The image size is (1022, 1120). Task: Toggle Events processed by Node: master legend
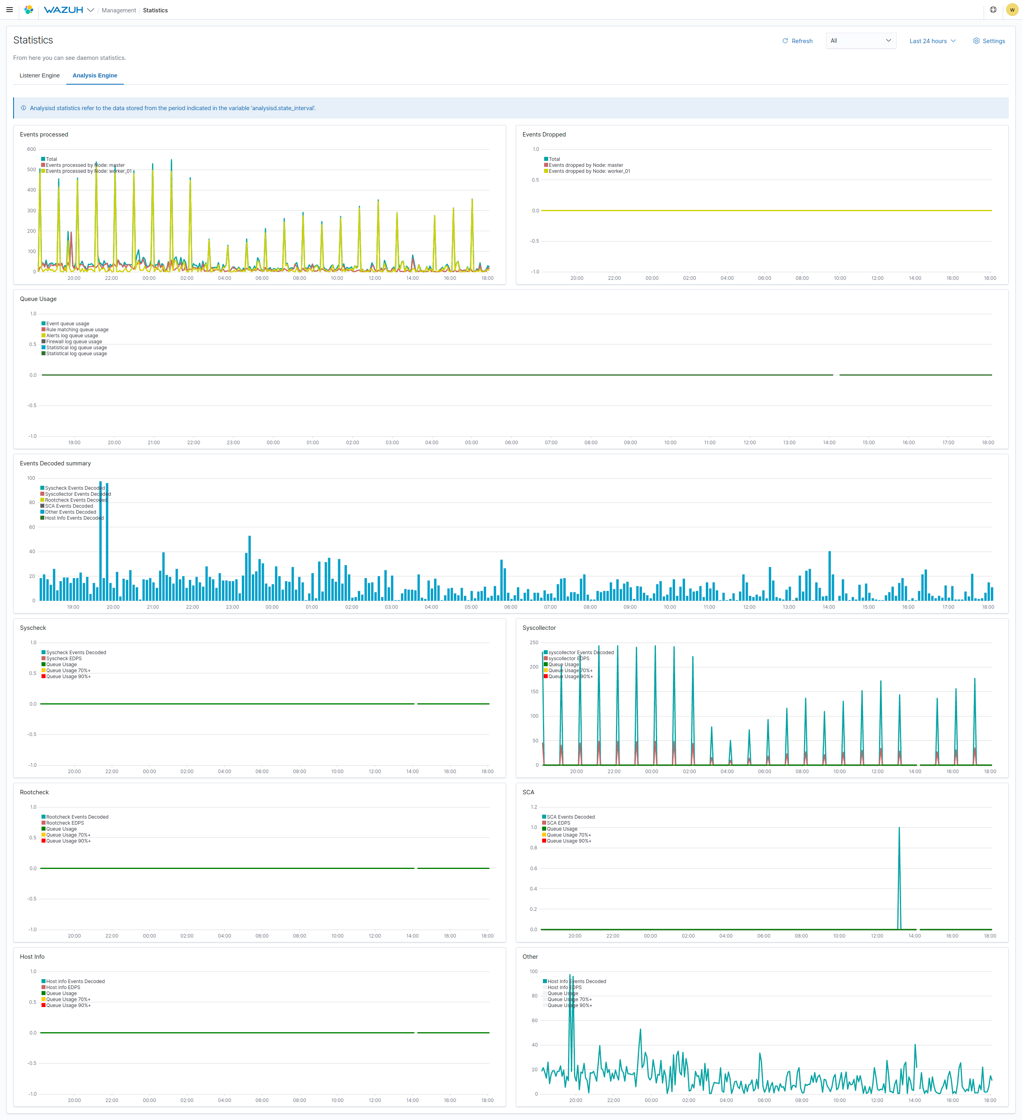click(83, 165)
